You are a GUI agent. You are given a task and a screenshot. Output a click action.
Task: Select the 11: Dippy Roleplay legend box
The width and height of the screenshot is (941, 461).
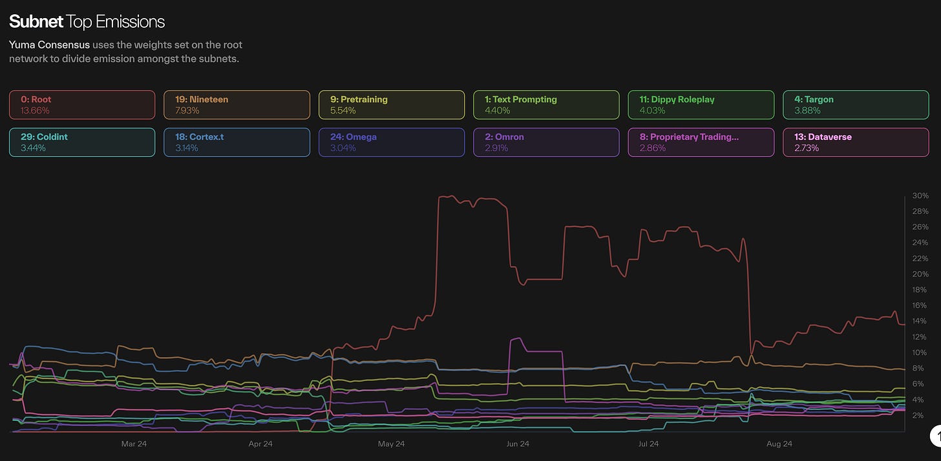701,105
